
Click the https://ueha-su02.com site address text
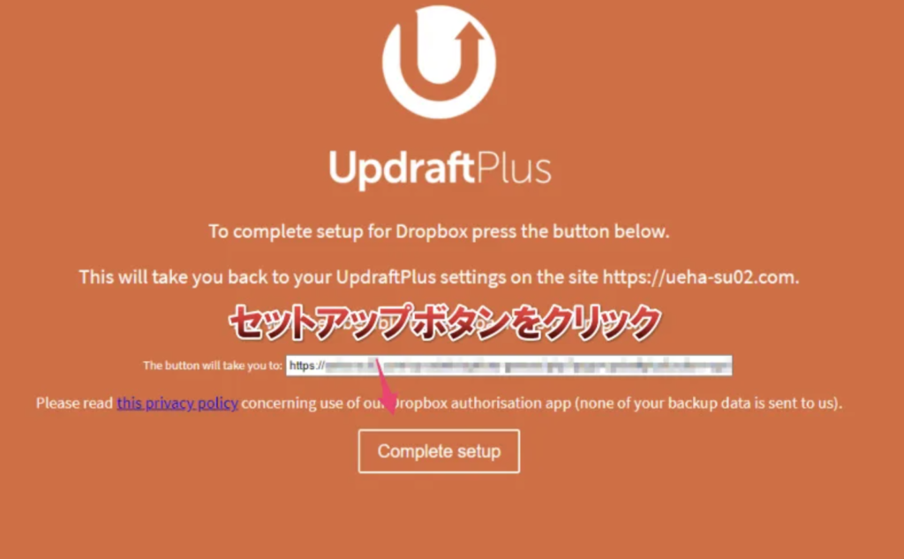(x=700, y=277)
